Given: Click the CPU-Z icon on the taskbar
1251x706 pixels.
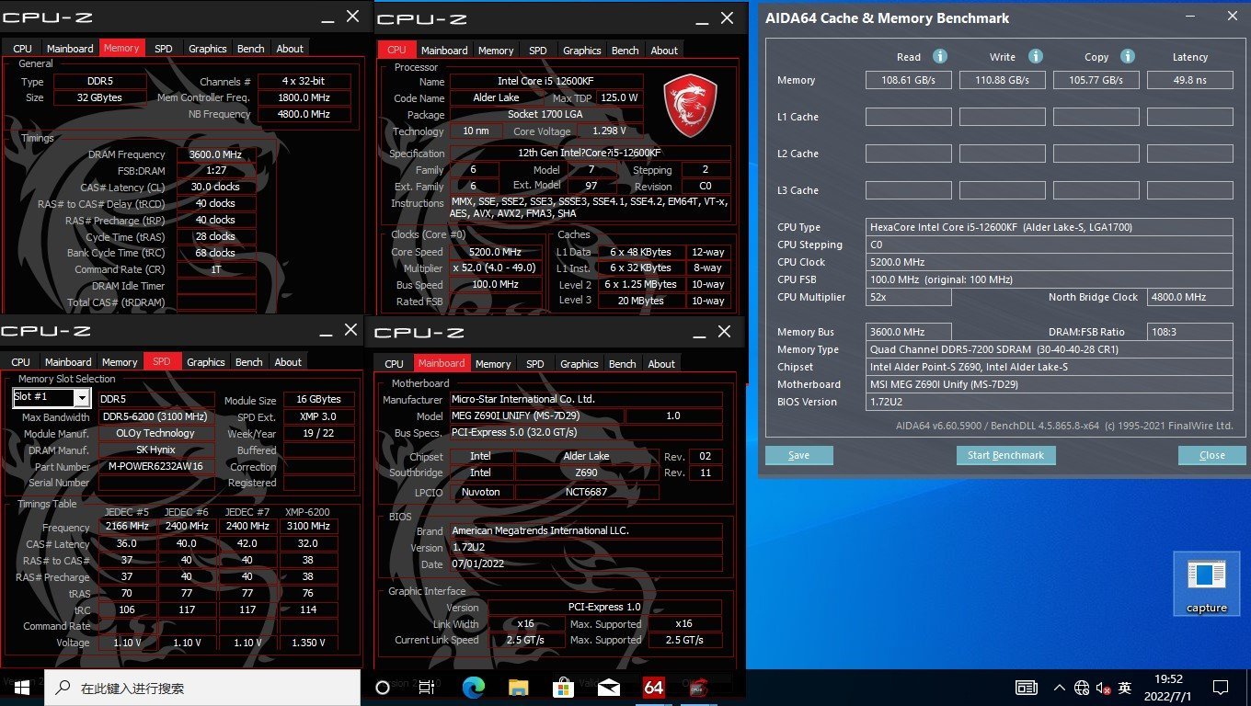Looking at the screenshot, I should tap(698, 687).
